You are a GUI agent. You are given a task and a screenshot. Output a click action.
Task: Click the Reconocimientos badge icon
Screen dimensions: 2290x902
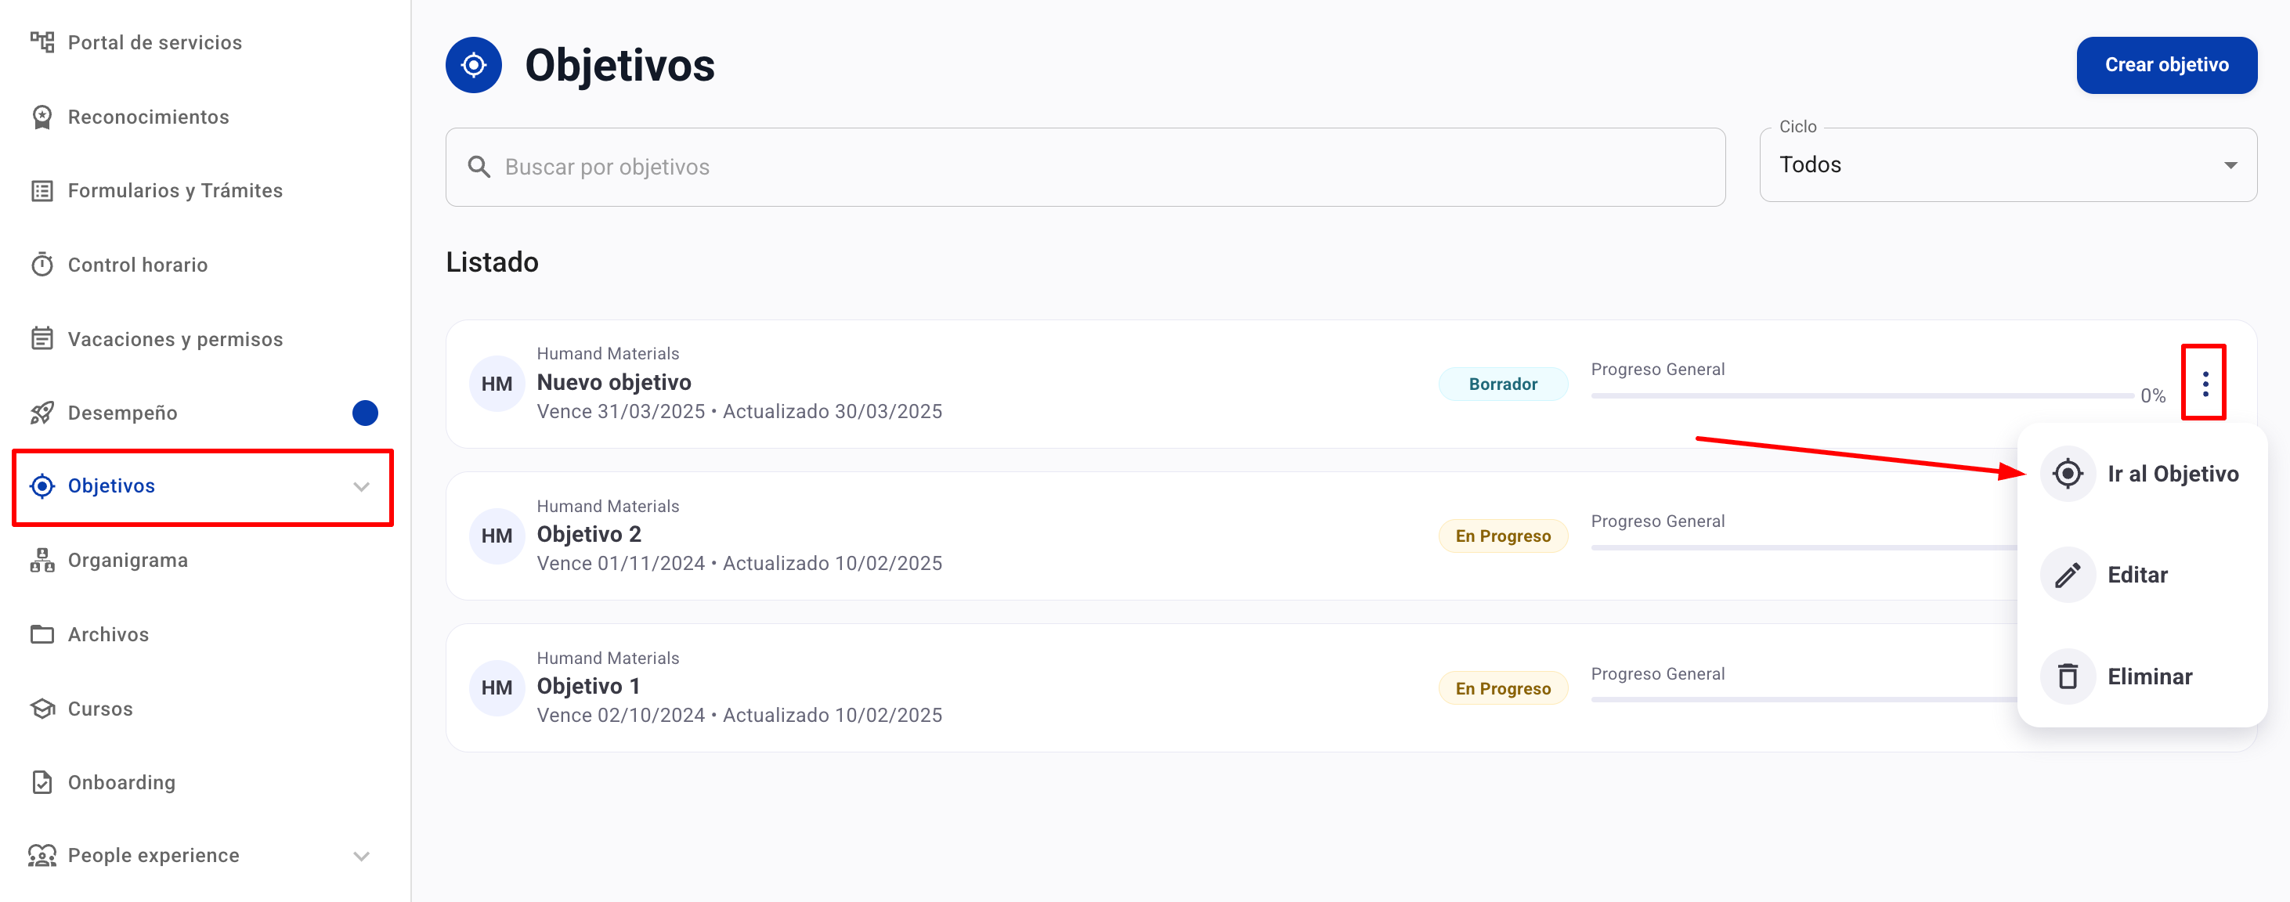coord(42,117)
